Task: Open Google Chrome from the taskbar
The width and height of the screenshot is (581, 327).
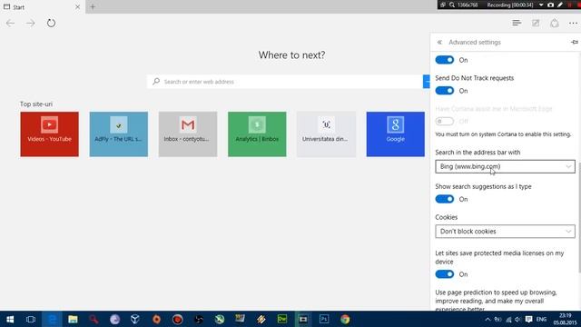Action: 345,319
